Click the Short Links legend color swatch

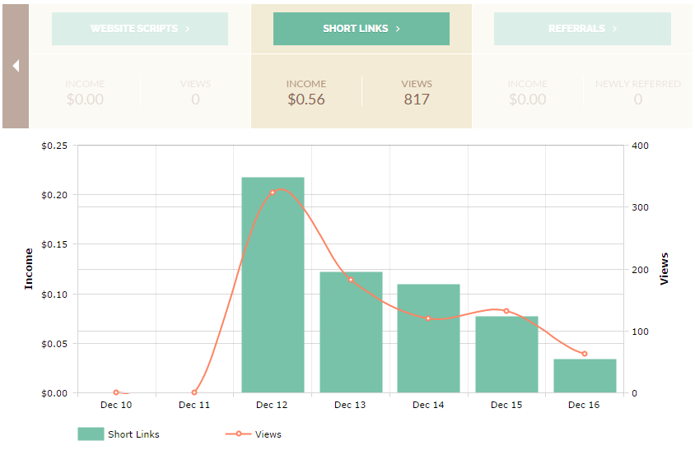[91, 434]
